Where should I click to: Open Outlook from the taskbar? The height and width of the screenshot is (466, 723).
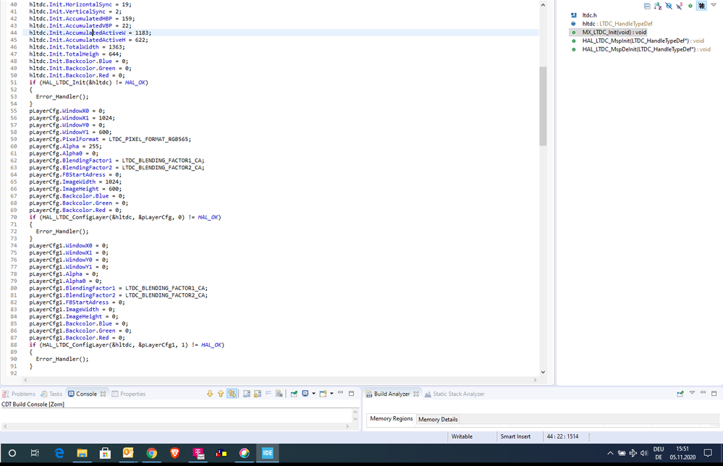point(128,453)
